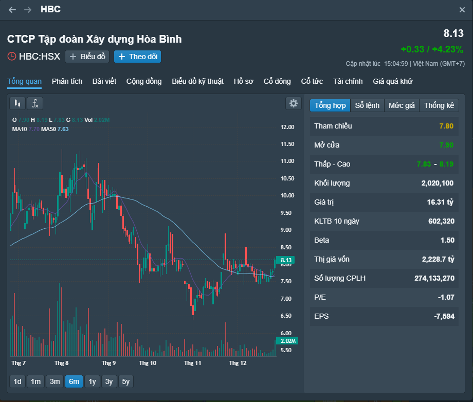The width and height of the screenshot is (473, 402).
Task: Set chart range to 3m
Action: coord(54,381)
